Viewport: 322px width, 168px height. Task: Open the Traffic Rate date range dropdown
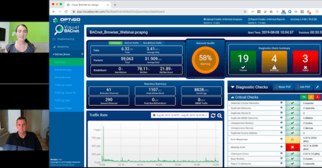tap(180, 115)
